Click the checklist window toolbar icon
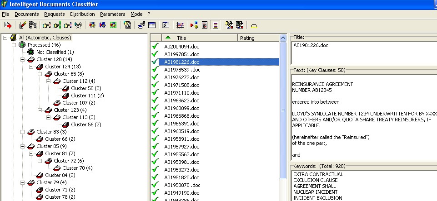Screen dimensions: 437x201 coord(166,25)
